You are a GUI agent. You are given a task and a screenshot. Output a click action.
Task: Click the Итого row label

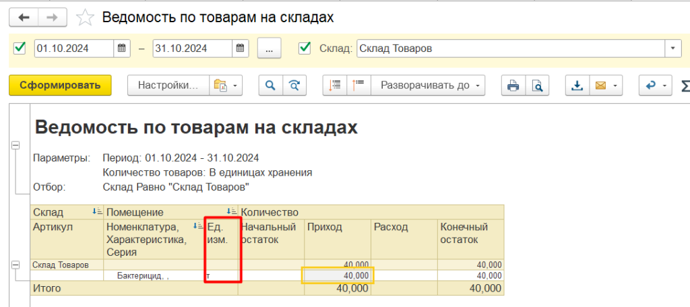pyautogui.click(x=46, y=289)
